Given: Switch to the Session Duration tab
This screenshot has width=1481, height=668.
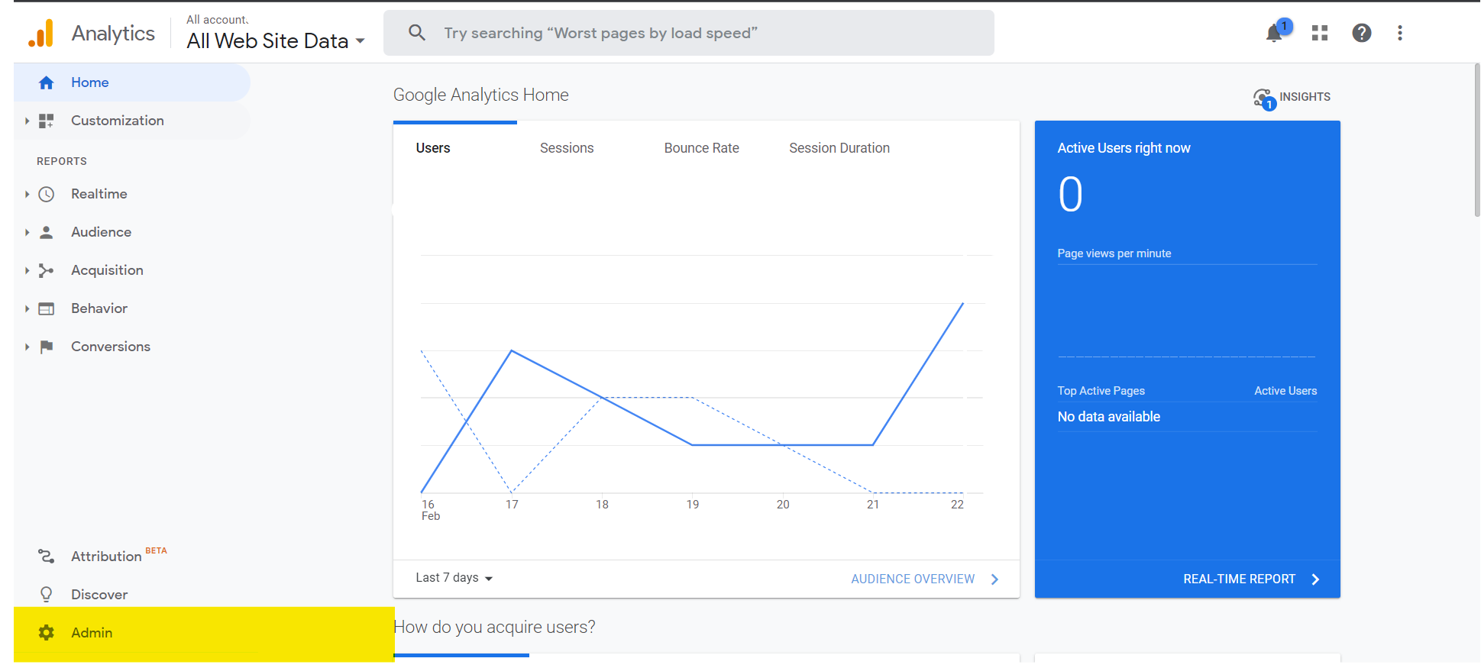Looking at the screenshot, I should click(839, 148).
